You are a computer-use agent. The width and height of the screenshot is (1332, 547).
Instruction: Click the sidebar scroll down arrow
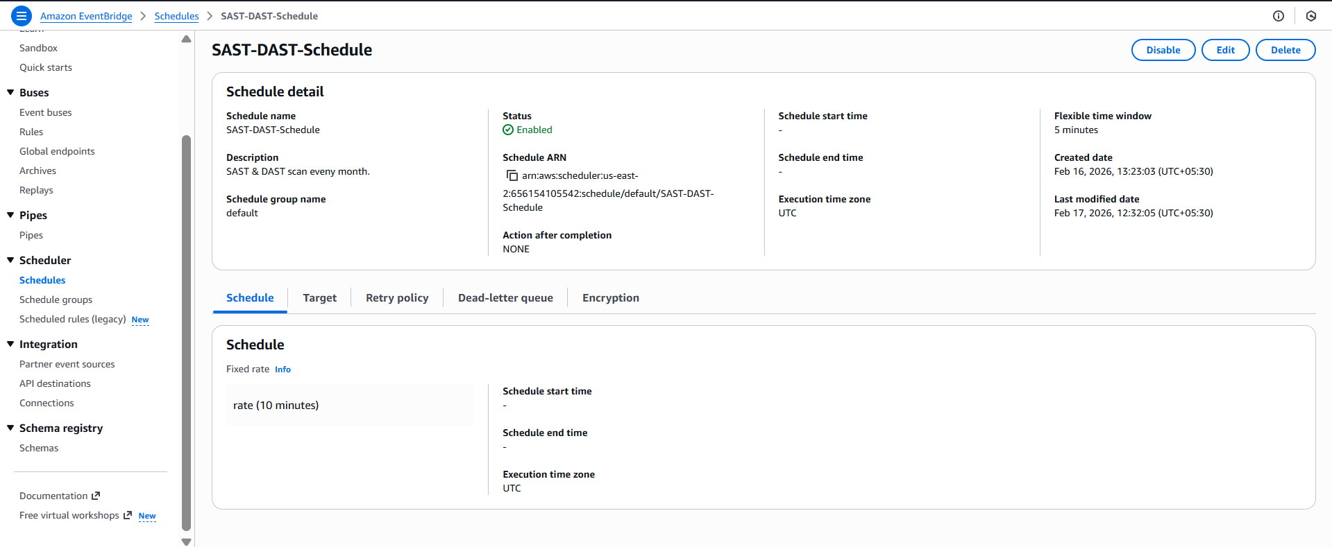(x=186, y=542)
